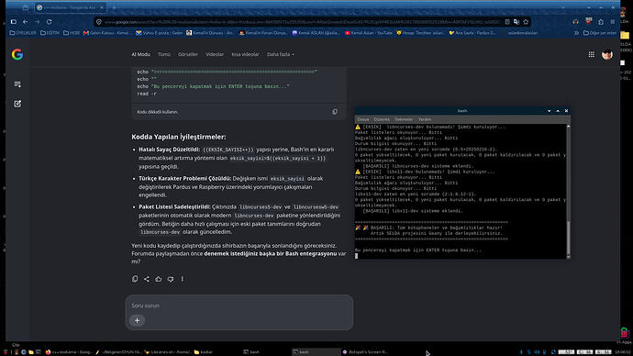The image size is (633, 356).
Task: Switch to the Kısa videolar tab
Action: [245, 54]
